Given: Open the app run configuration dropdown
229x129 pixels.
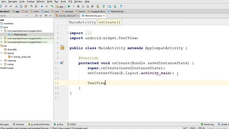Looking at the screenshot, I should click(x=61, y=6).
